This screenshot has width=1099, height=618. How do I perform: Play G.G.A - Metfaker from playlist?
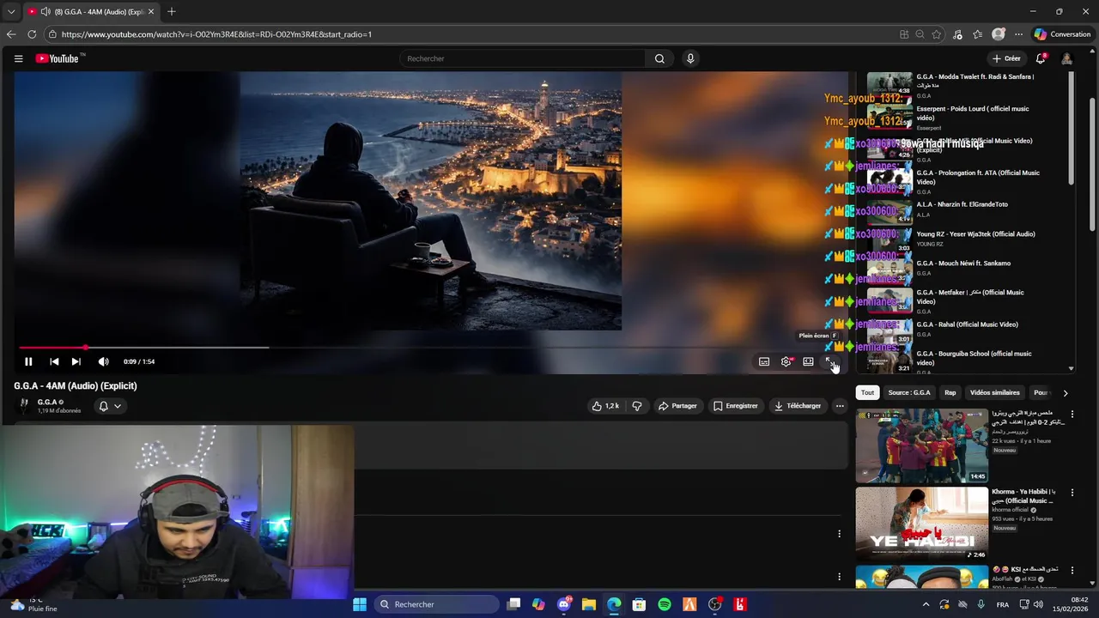click(x=966, y=300)
